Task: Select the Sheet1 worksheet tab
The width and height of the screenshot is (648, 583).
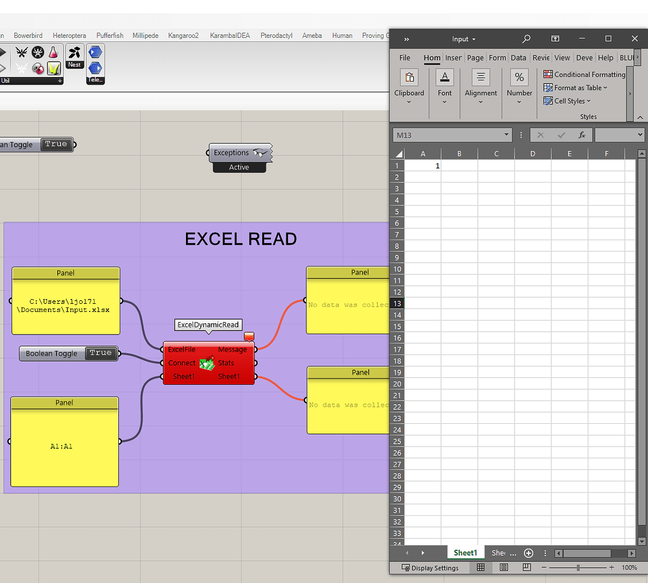Action: (466, 553)
